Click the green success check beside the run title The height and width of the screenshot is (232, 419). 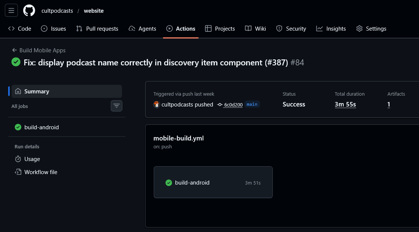pos(16,62)
